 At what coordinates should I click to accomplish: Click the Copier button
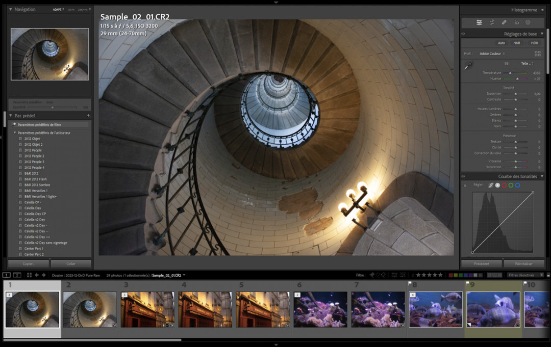pyautogui.click(x=29, y=263)
